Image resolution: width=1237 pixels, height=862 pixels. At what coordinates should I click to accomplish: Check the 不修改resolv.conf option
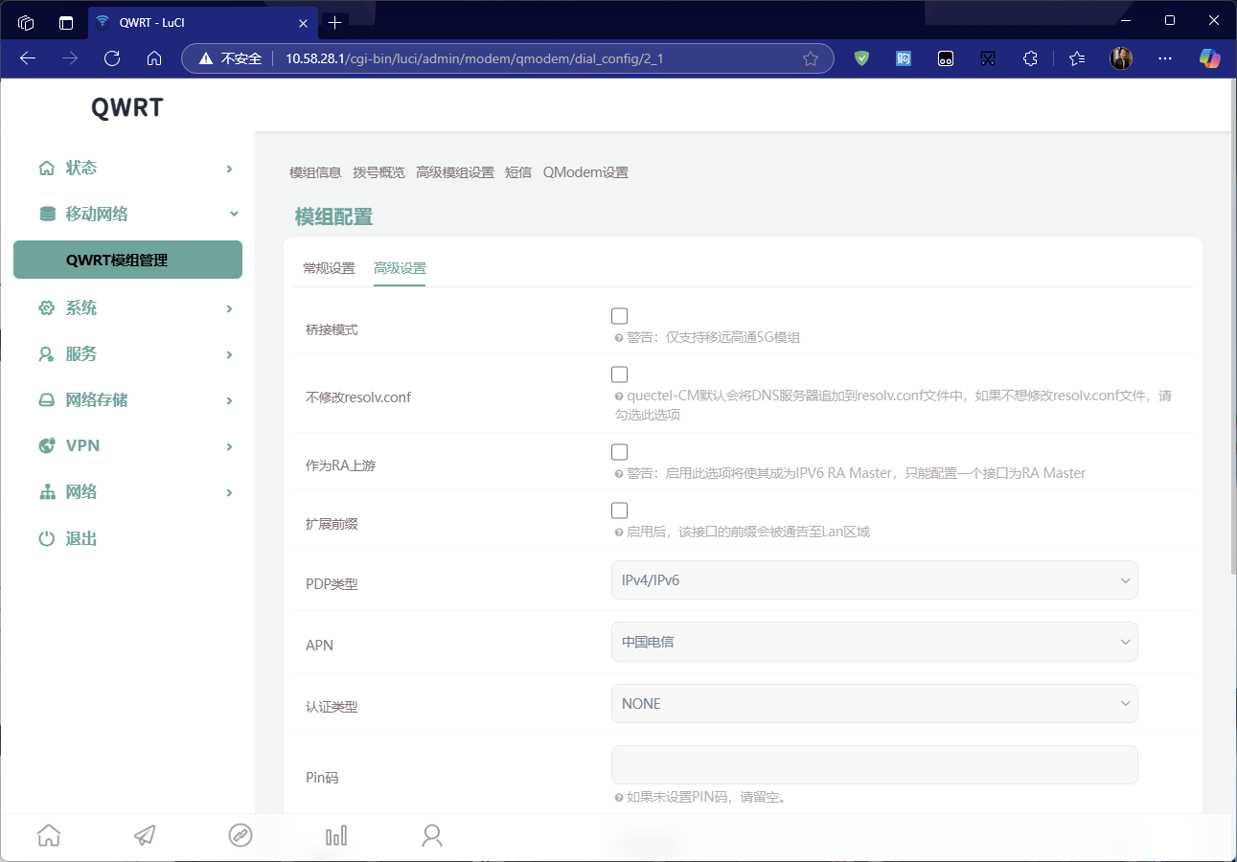click(619, 374)
